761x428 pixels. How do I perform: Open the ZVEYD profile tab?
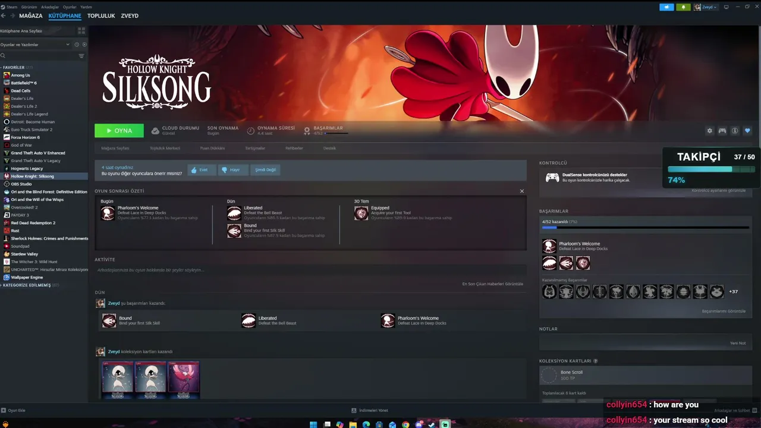click(x=130, y=15)
